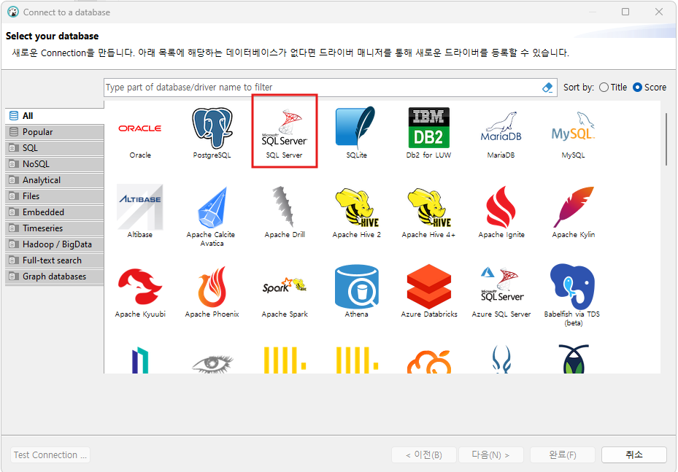Sort databases by Title

point(613,88)
